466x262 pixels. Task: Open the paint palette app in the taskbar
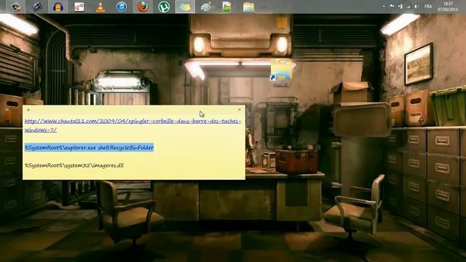click(206, 7)
